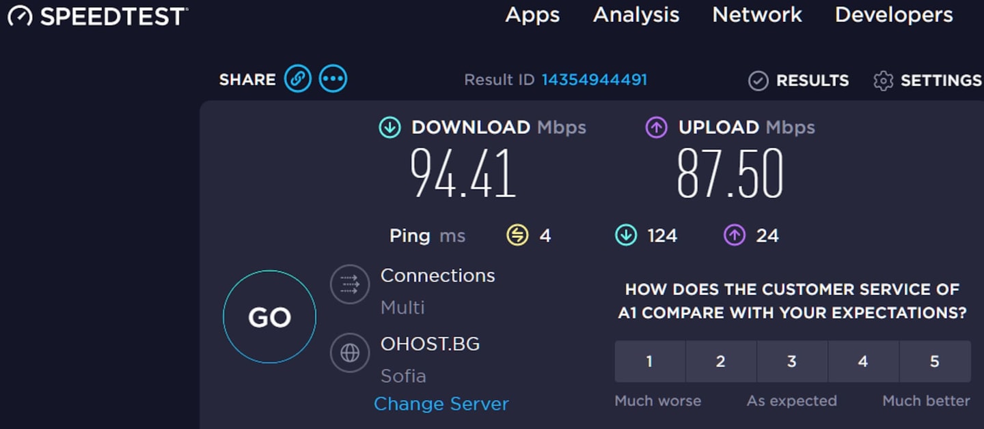Start test with the GO button
Viewport: 984px width, 429px height.
click(x=269, y=316)
